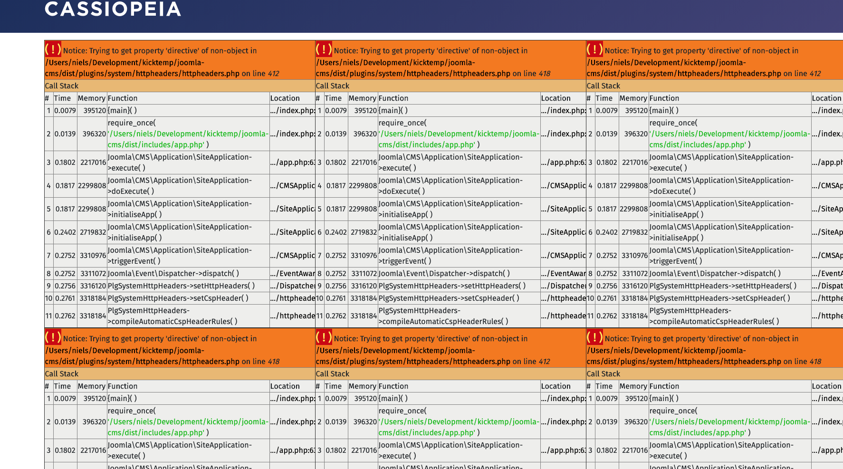843x469 pixels.
Task: Click warning icon of top-right line 412 notice
Action: 595,49
